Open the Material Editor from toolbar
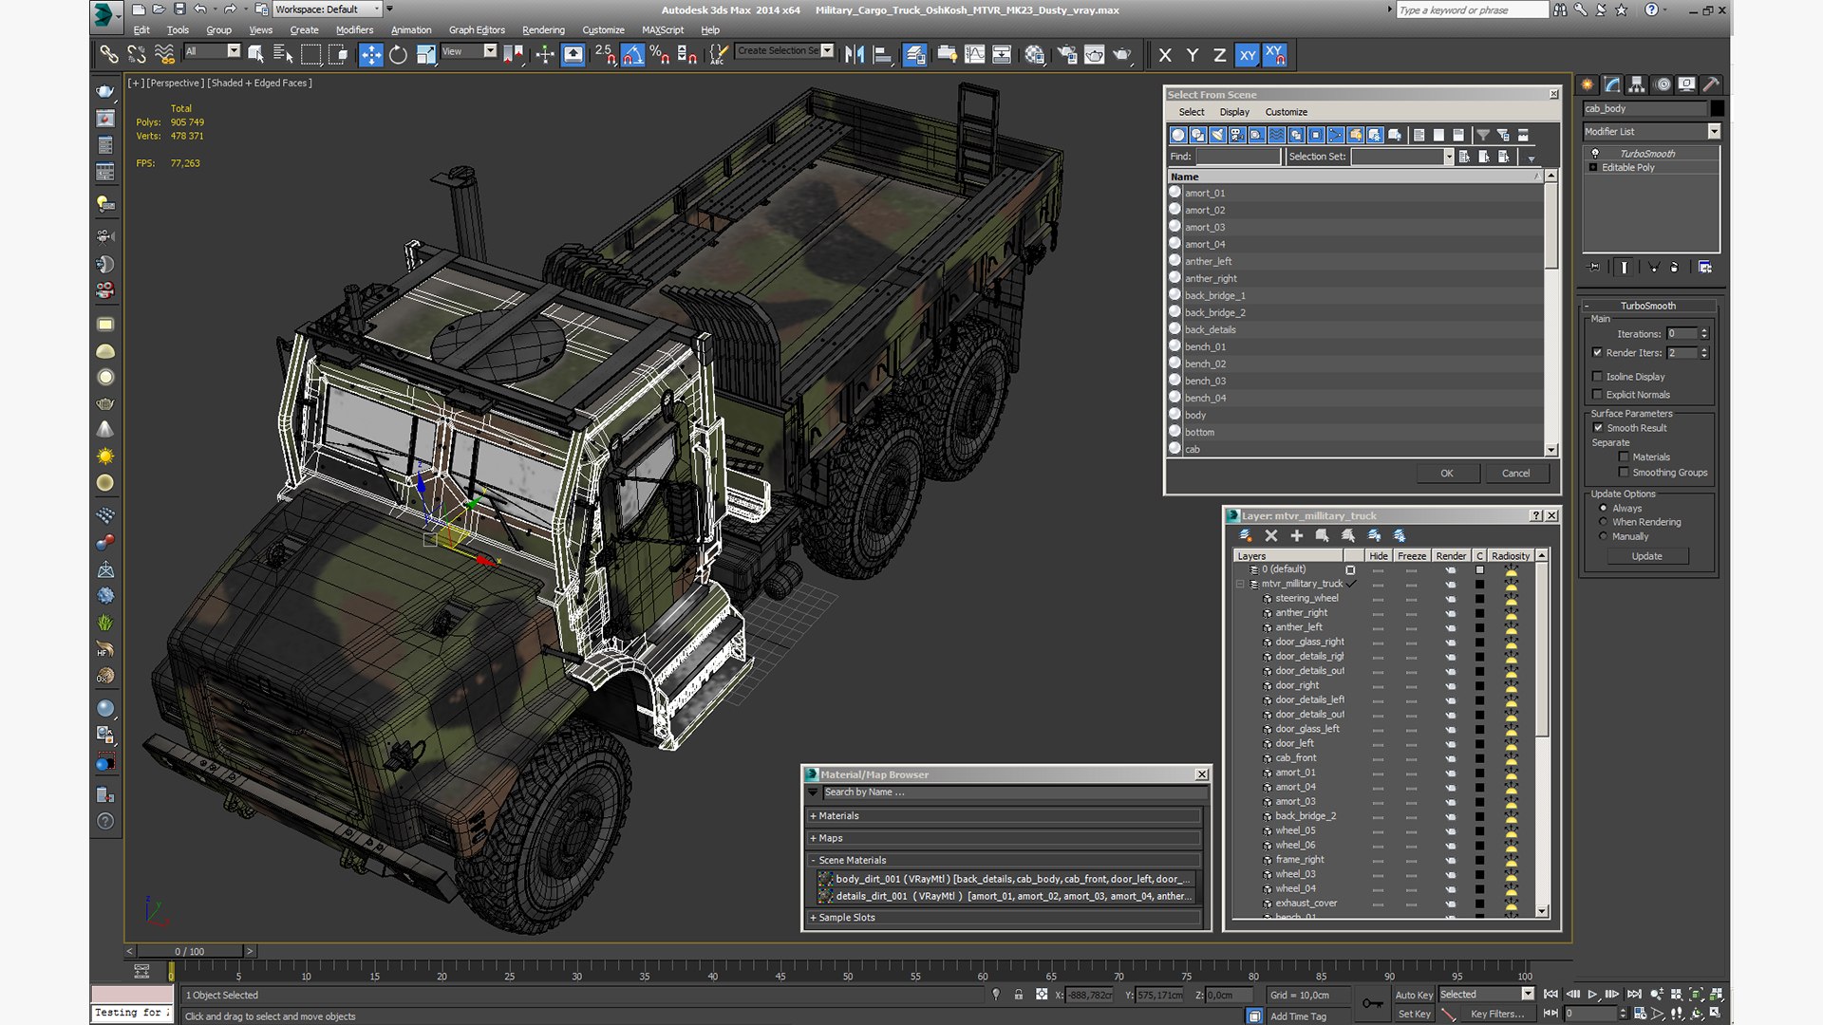This screenshot has height=1025, width=1823. click(x=1034, y=55)
